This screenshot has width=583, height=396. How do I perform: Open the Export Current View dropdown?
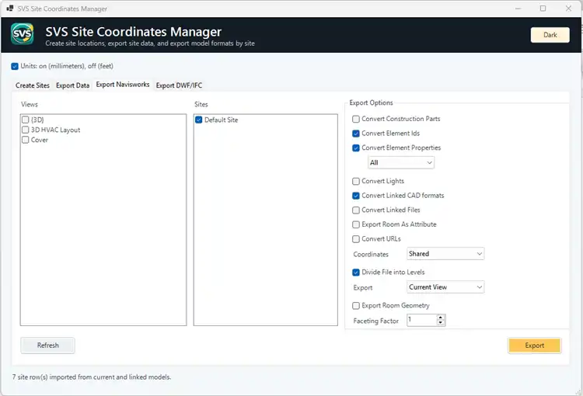tap(445, 287)
